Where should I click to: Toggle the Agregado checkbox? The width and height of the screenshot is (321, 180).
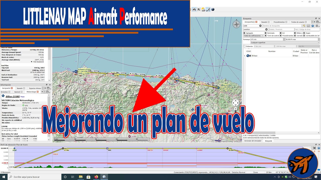[244, 33]
